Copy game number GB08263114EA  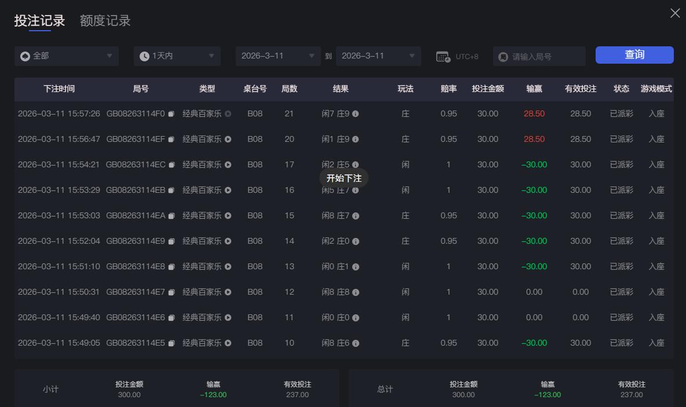point(171,215)
